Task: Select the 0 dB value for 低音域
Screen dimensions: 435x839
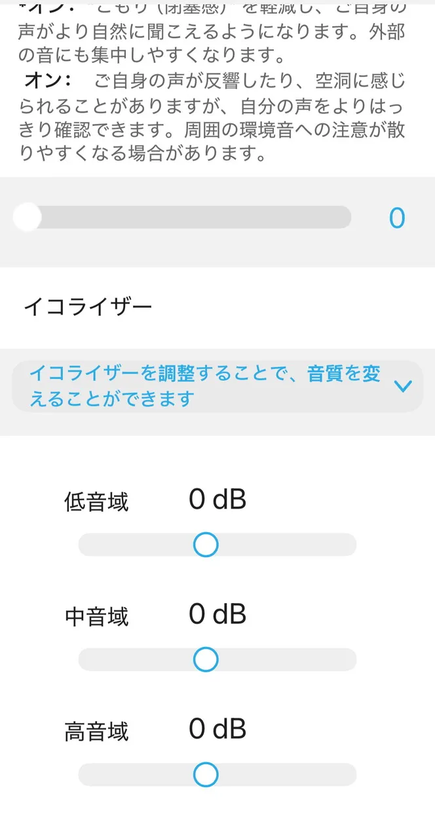Action: coord(216,499)
